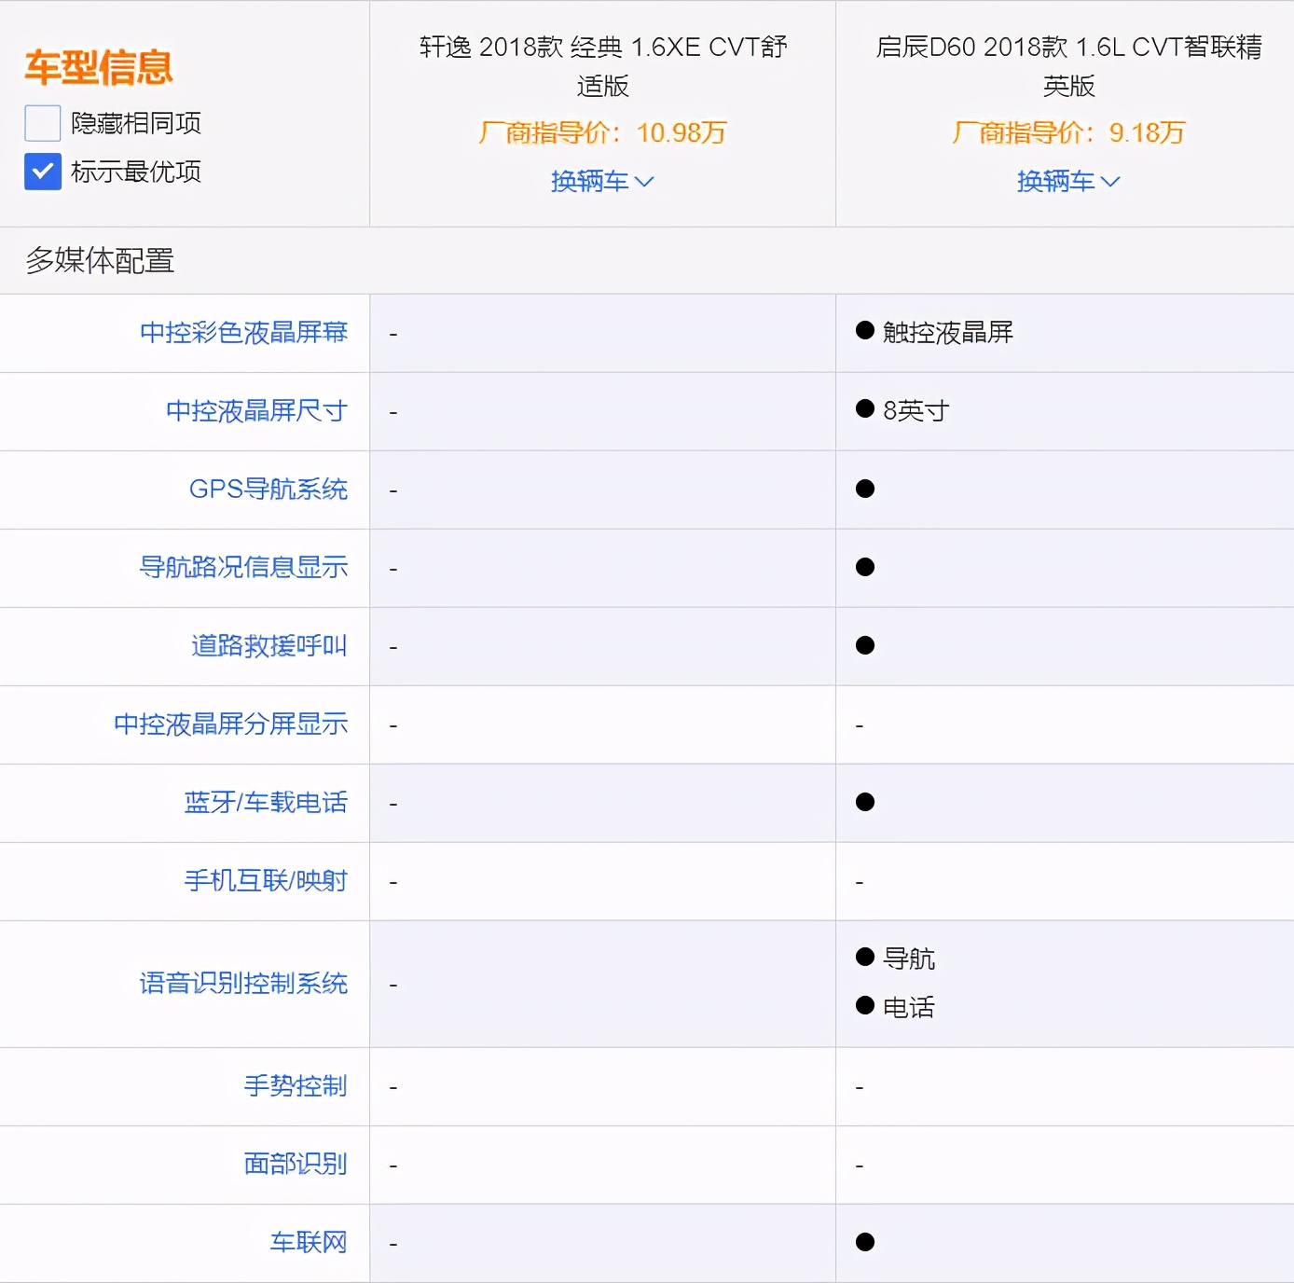Click the equipped dot in 蓝牙/车载电话 row

tap(865, 802)
